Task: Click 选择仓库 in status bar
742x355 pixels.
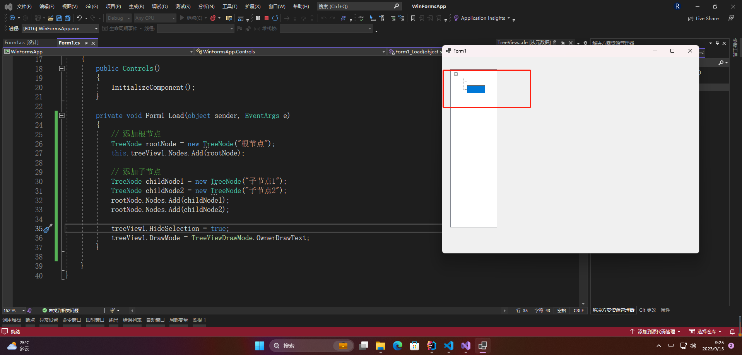Action: coord(706,331)
